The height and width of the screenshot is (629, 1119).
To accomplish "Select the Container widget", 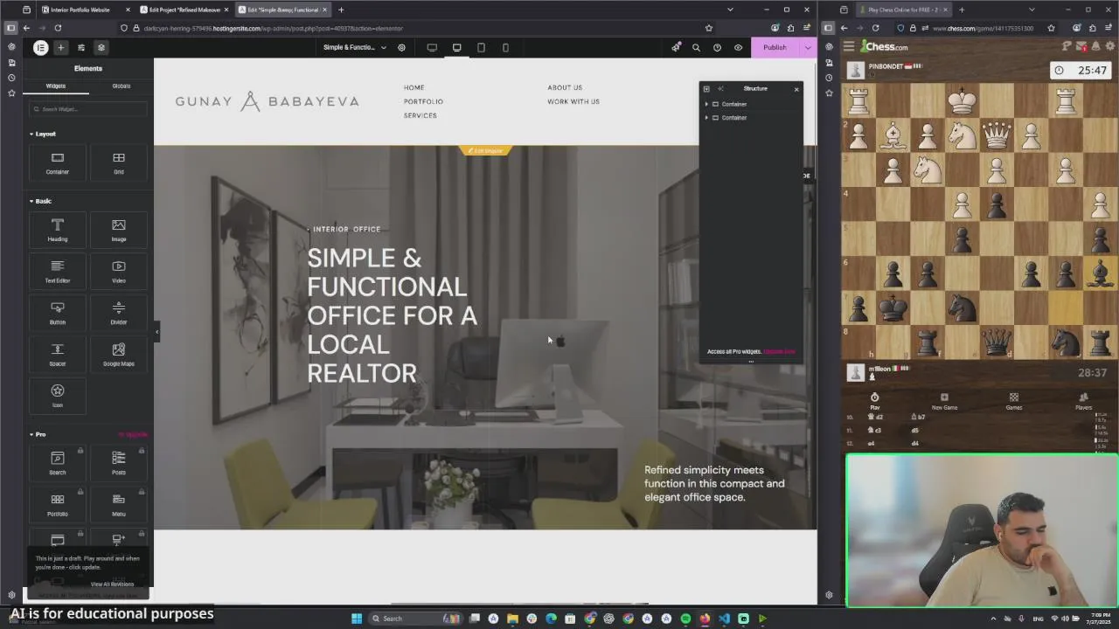I will pos(58,162).
